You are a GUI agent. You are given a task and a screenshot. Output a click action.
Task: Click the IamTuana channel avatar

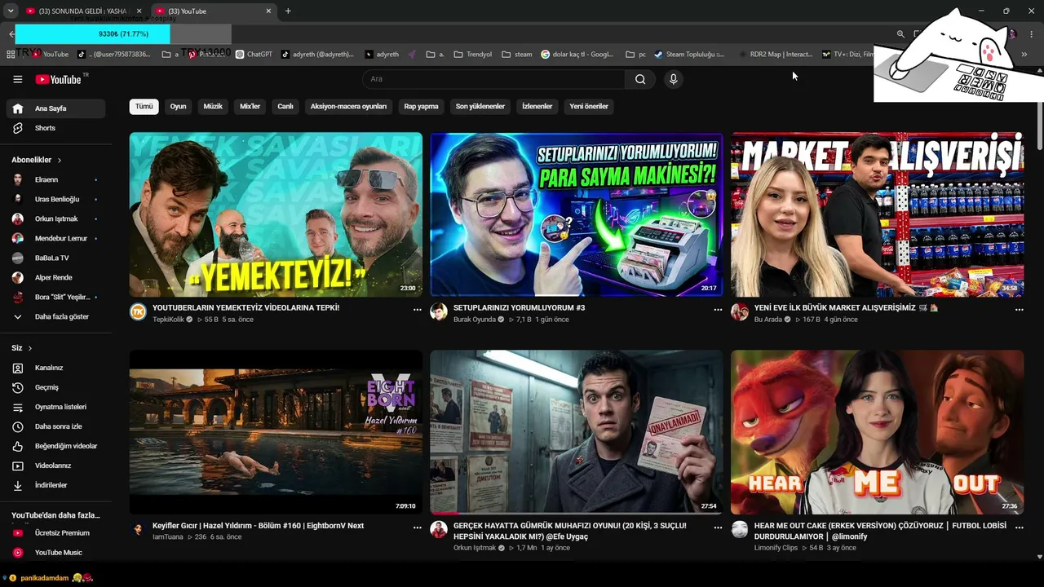pos(138,529)
